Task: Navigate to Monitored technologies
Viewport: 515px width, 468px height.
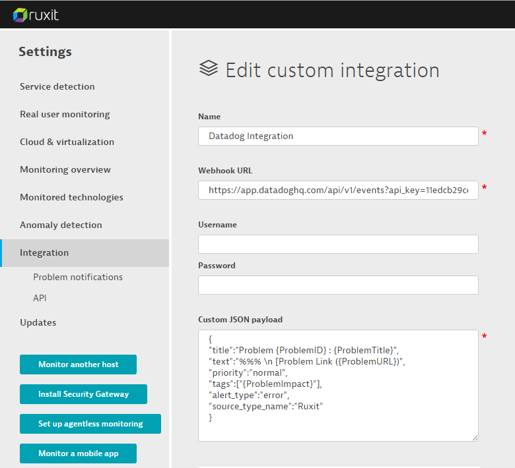Action: pyautogui.click(x=71, y=197)
